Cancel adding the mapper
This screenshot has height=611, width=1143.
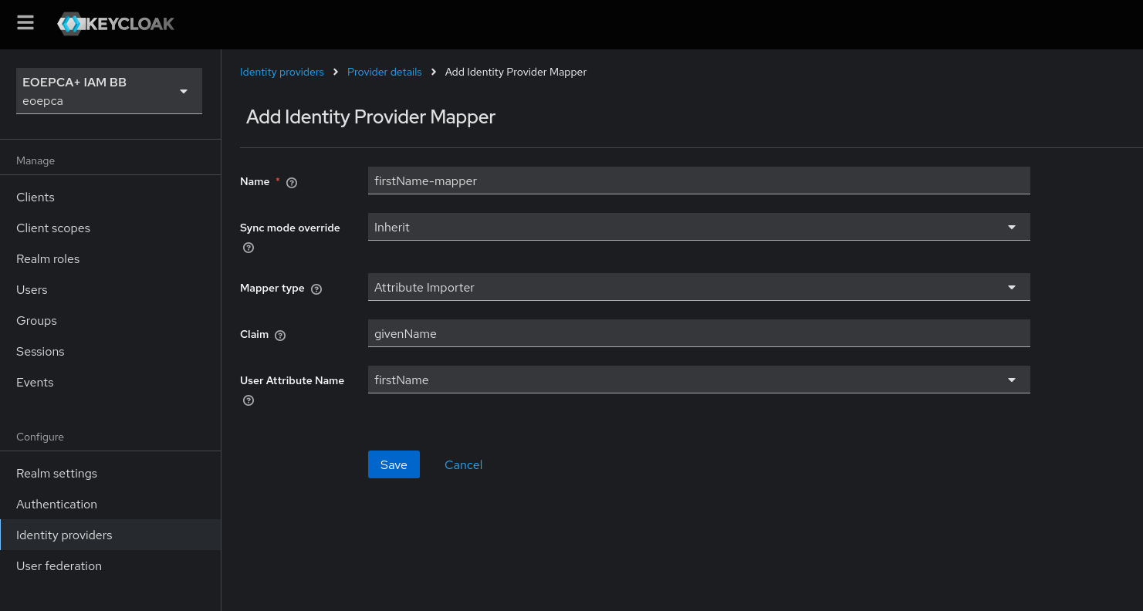pos(463,464)
